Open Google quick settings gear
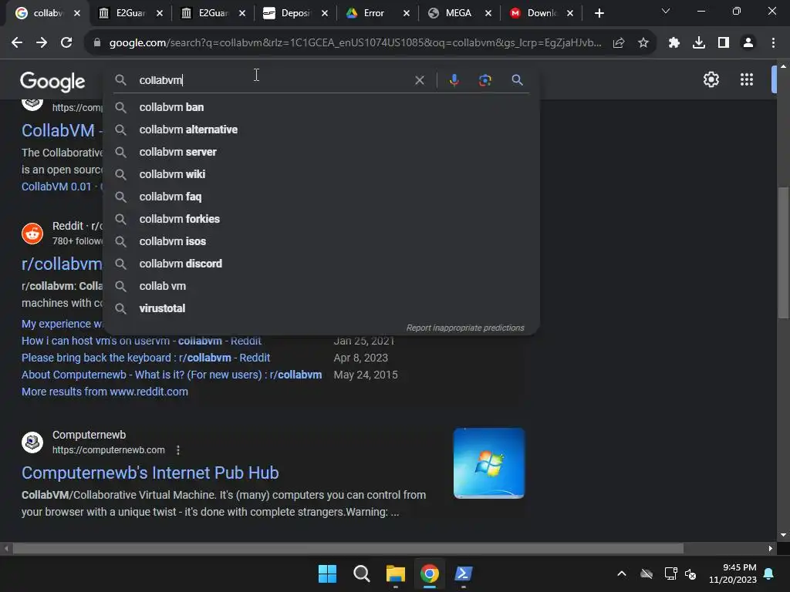790x592 pixels. [711, 79]
